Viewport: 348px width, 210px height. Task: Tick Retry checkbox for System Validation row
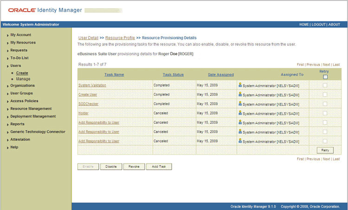coord(325,85)
